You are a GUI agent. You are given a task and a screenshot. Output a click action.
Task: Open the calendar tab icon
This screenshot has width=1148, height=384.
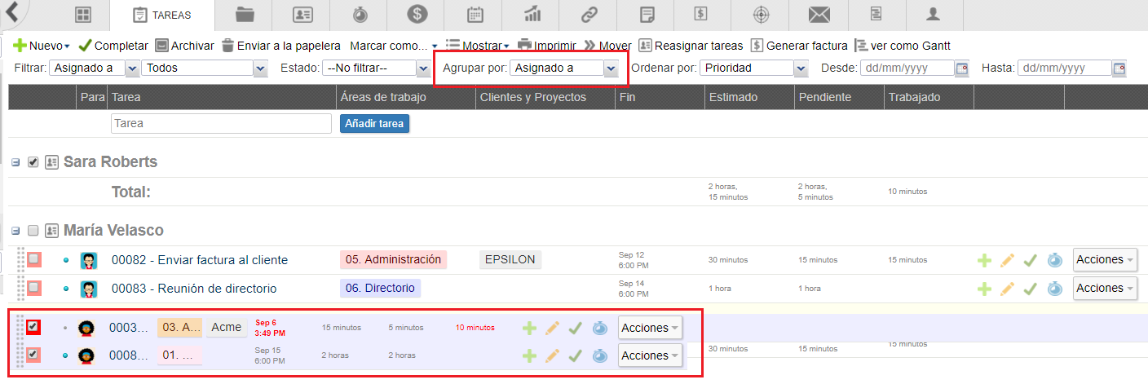[x=475, y=15]
